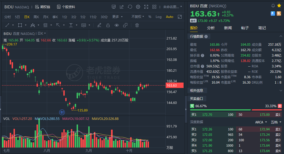Click the orange course badge icon

pos(279,13)
